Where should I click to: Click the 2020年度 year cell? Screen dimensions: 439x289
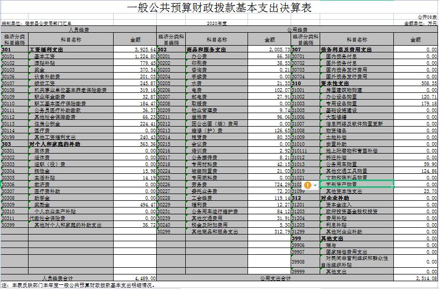coord(217,23)
